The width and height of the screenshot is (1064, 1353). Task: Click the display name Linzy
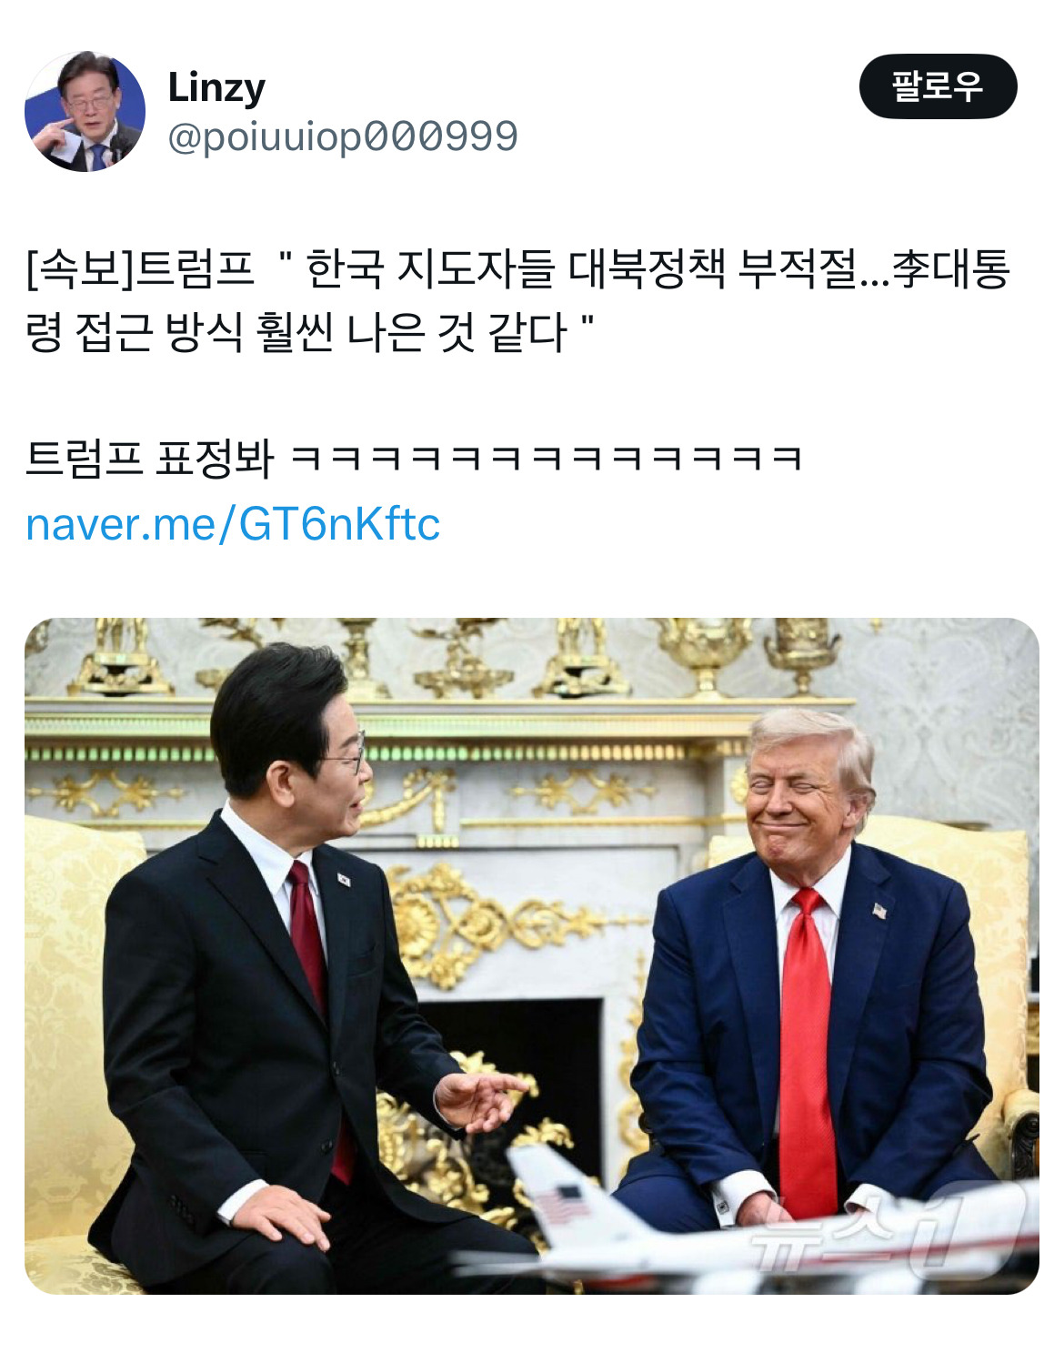pyautogui.click(x=216, y=87)
